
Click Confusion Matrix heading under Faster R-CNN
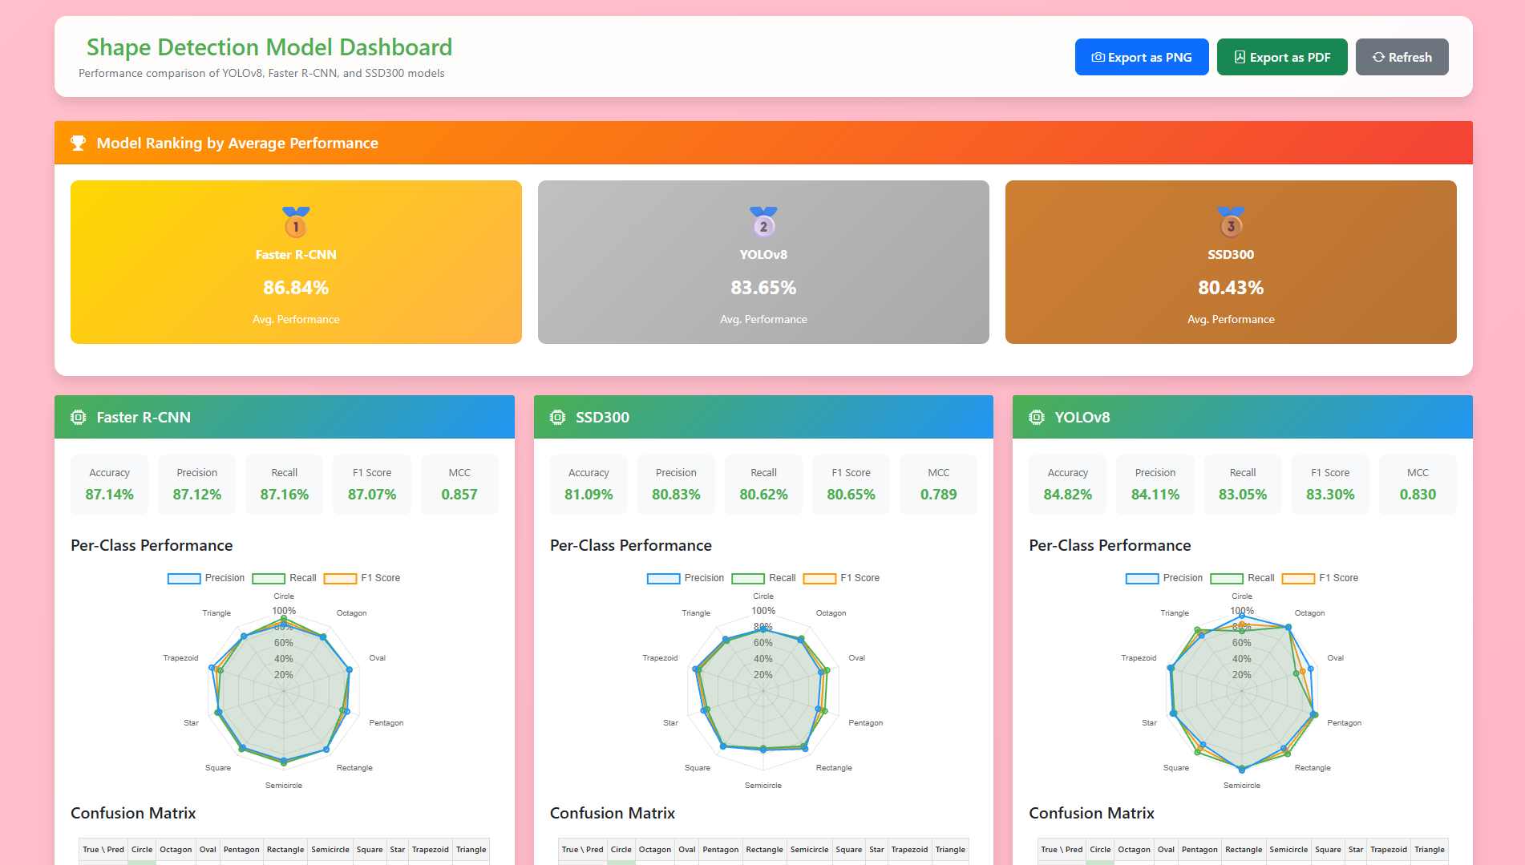133,813
